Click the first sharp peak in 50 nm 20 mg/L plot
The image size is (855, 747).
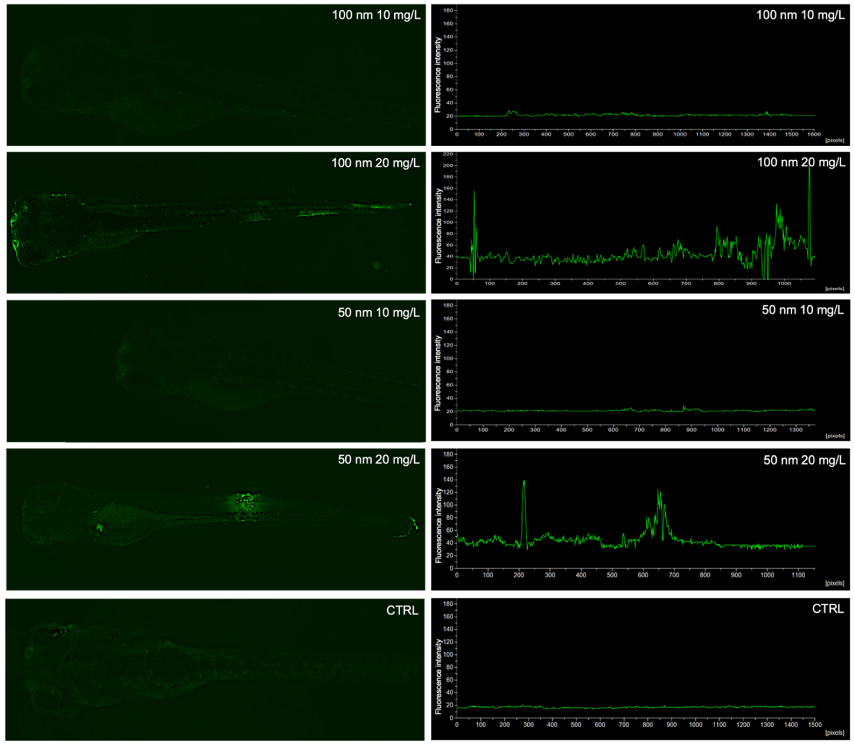[x=524, y=483]
